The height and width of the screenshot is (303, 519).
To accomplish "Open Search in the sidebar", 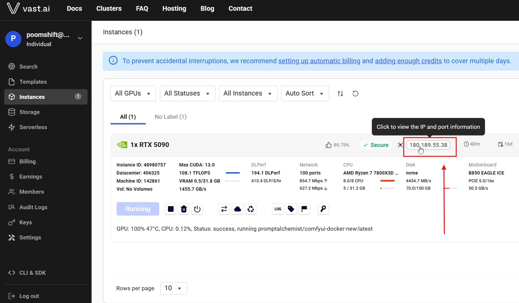I will [46, 67].
